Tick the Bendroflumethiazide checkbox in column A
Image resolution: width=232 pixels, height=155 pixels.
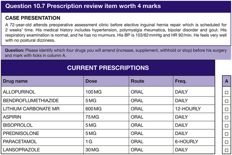(227, 100)
